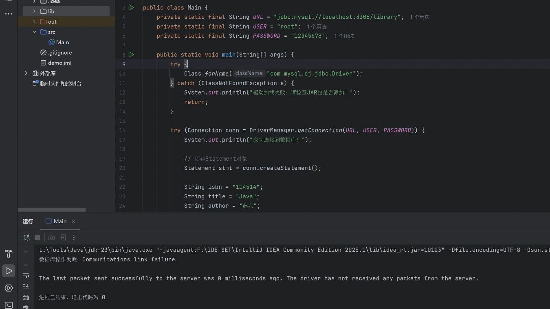Viewport: 550px width, 309px height.
Task: Click ClassNotFoundException on line 11
Action: tap(239, 83)
